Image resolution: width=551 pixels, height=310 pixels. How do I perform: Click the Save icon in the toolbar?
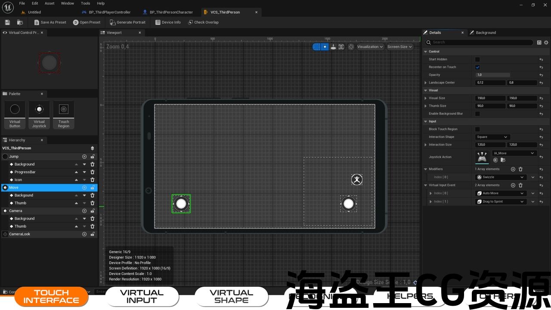coord(7,22)
